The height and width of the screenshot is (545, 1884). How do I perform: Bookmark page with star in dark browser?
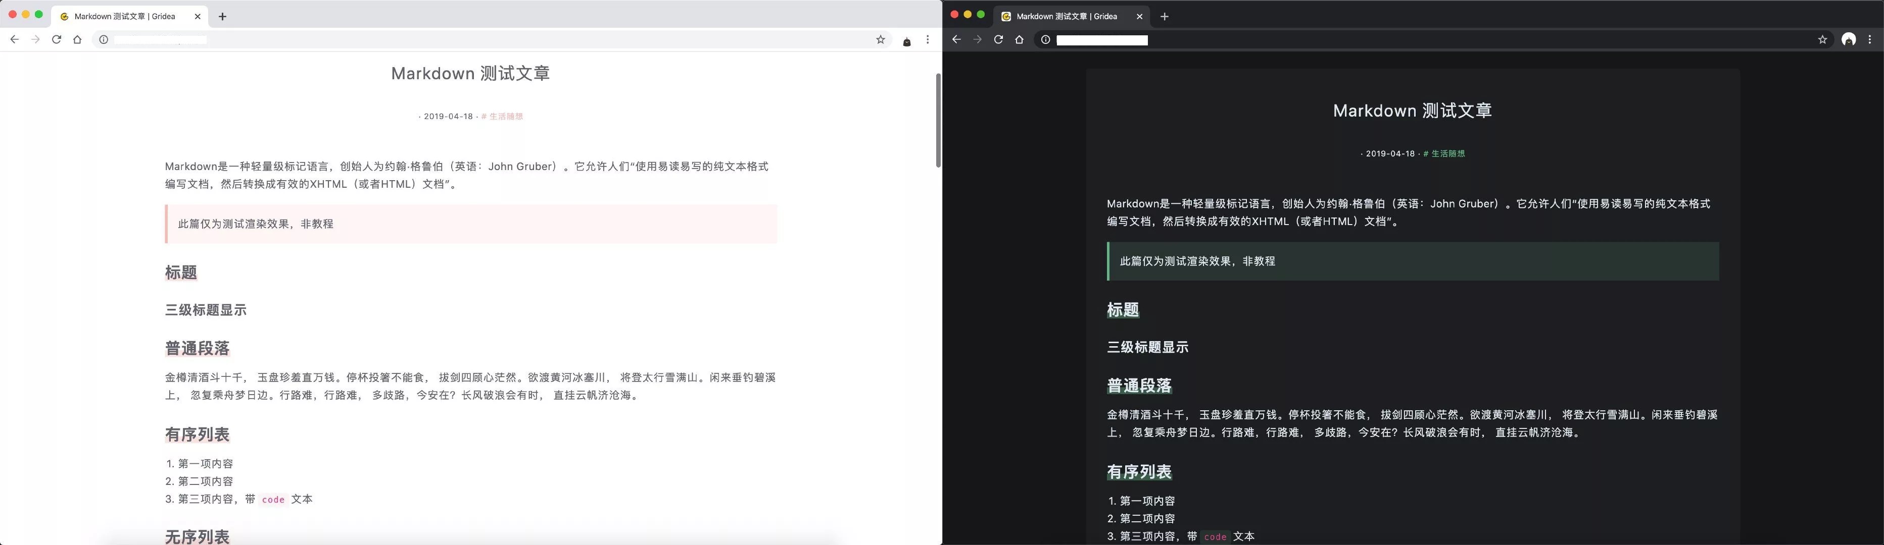coord(1822,39)
